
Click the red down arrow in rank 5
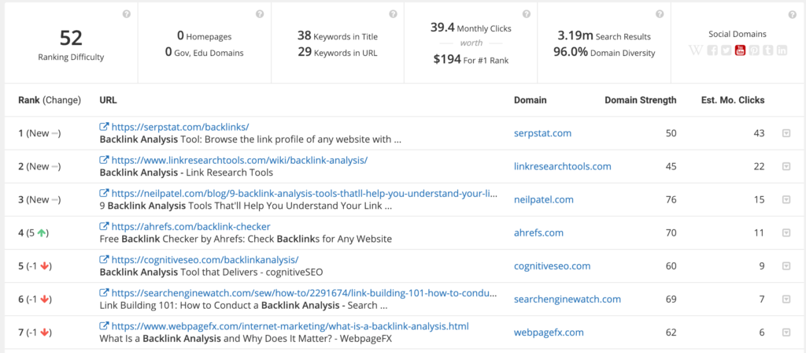point(45,266)
